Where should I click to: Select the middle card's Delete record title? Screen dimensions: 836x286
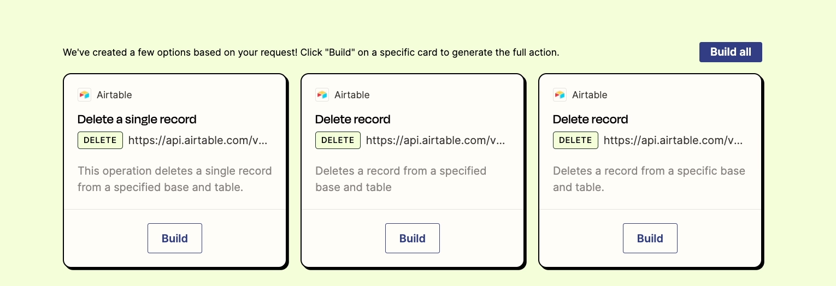coord(353,119)
